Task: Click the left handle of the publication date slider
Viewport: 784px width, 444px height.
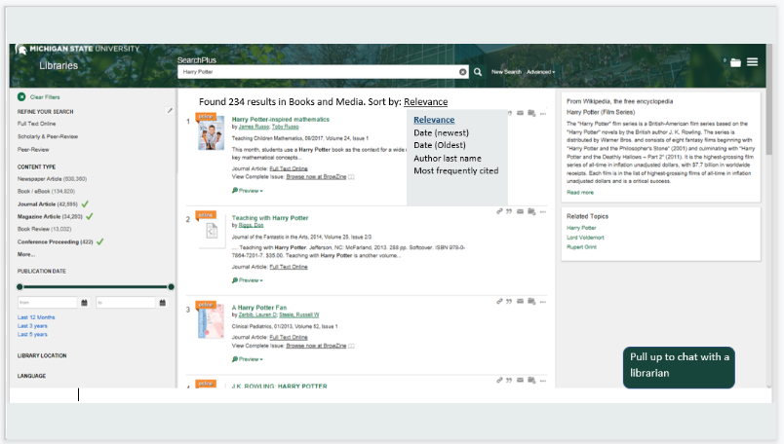Action: click(20, 286)
